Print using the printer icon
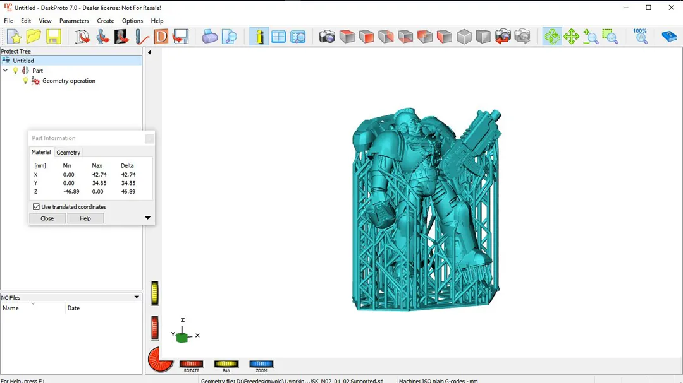 209,37
